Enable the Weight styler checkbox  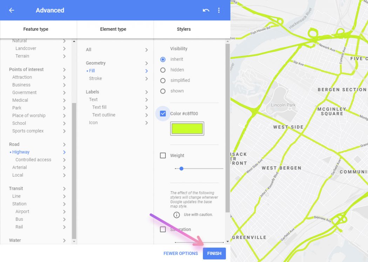(x=163, y=155)
